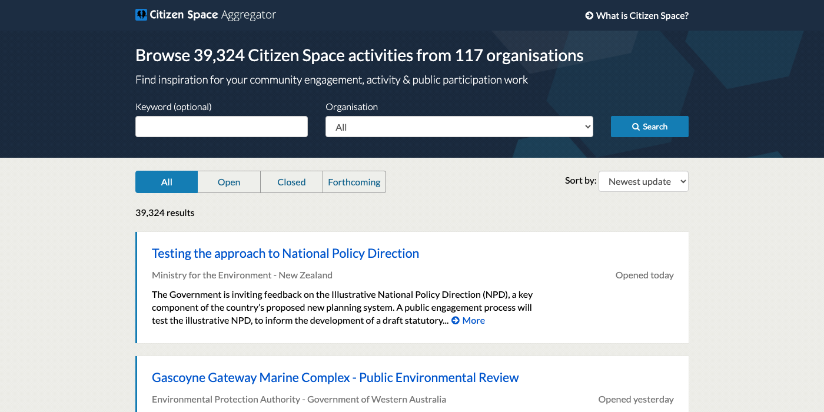Click the Sort by: label

coord(581,181)
